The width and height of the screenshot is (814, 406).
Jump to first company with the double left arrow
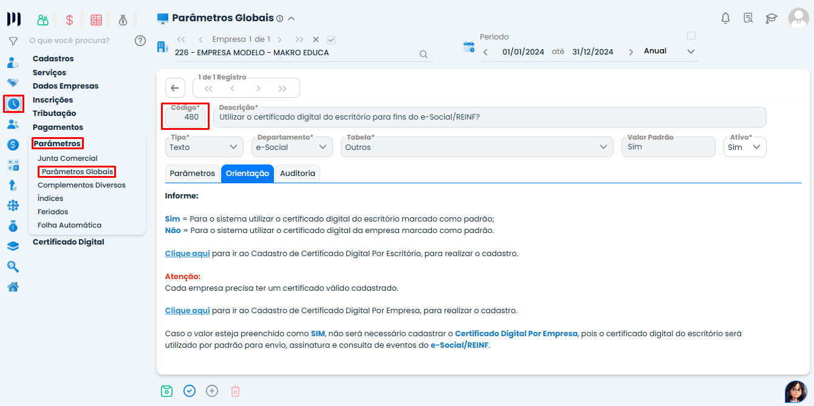point(181,39)
